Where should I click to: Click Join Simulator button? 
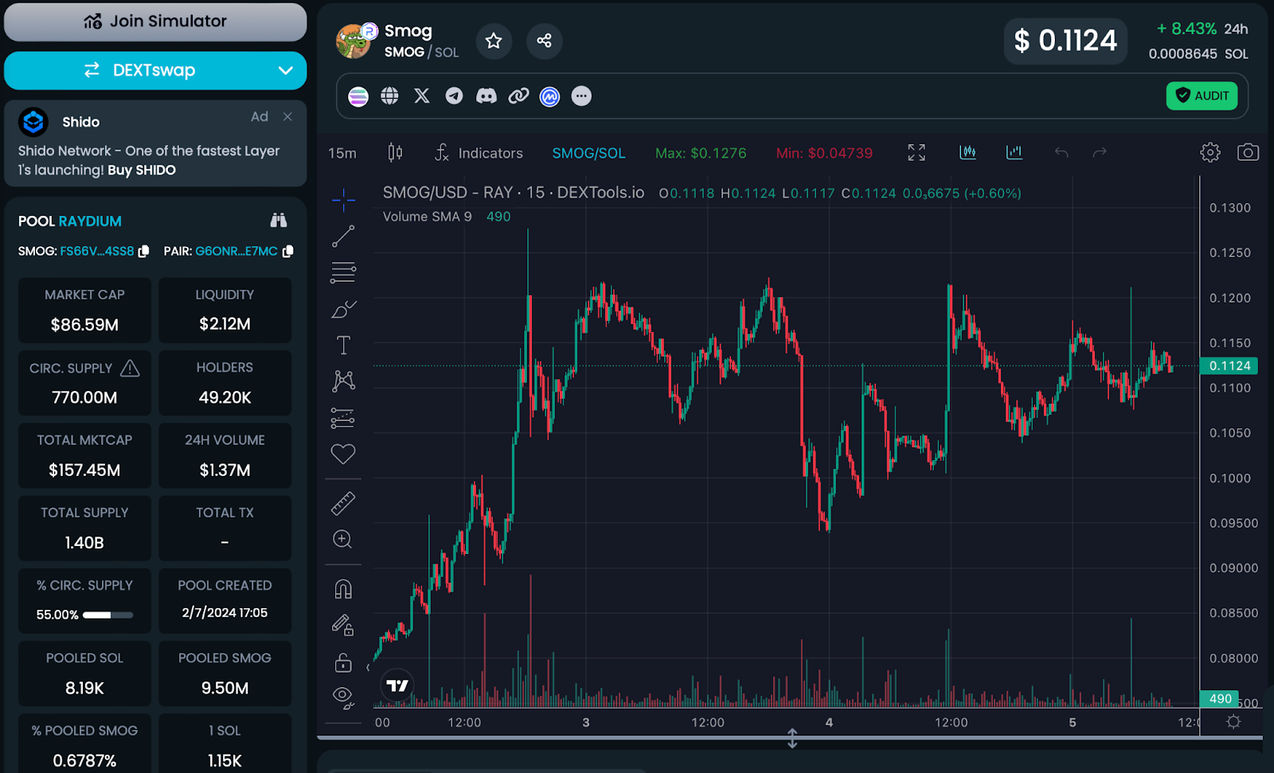(x=155, y=21)
